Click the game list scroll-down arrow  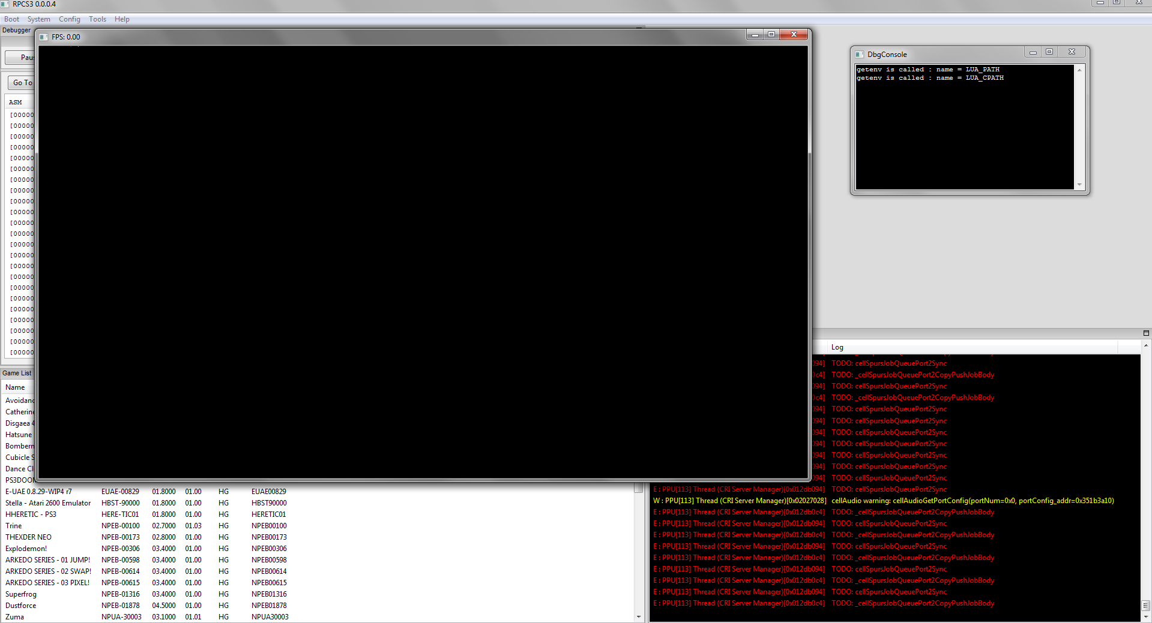[638, 616]
